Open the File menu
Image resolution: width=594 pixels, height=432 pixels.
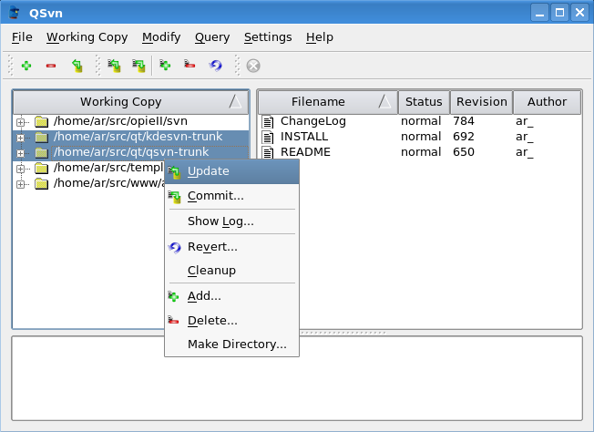(x=22, y=37)
